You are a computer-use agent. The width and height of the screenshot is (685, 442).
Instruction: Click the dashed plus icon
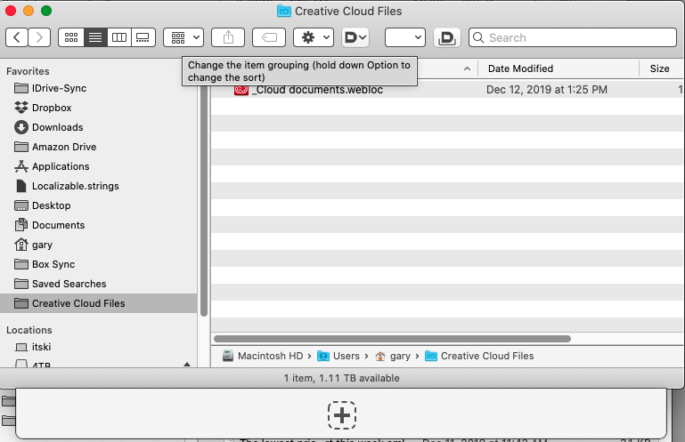[x=342, y=415]
